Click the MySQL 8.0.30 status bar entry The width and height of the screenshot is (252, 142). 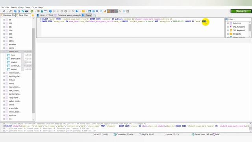pos(147,135)
